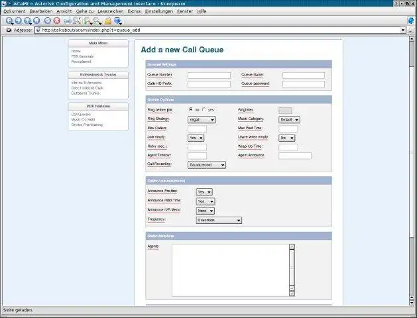Open the Announce Hold Time dropdown

coord(206,201)
